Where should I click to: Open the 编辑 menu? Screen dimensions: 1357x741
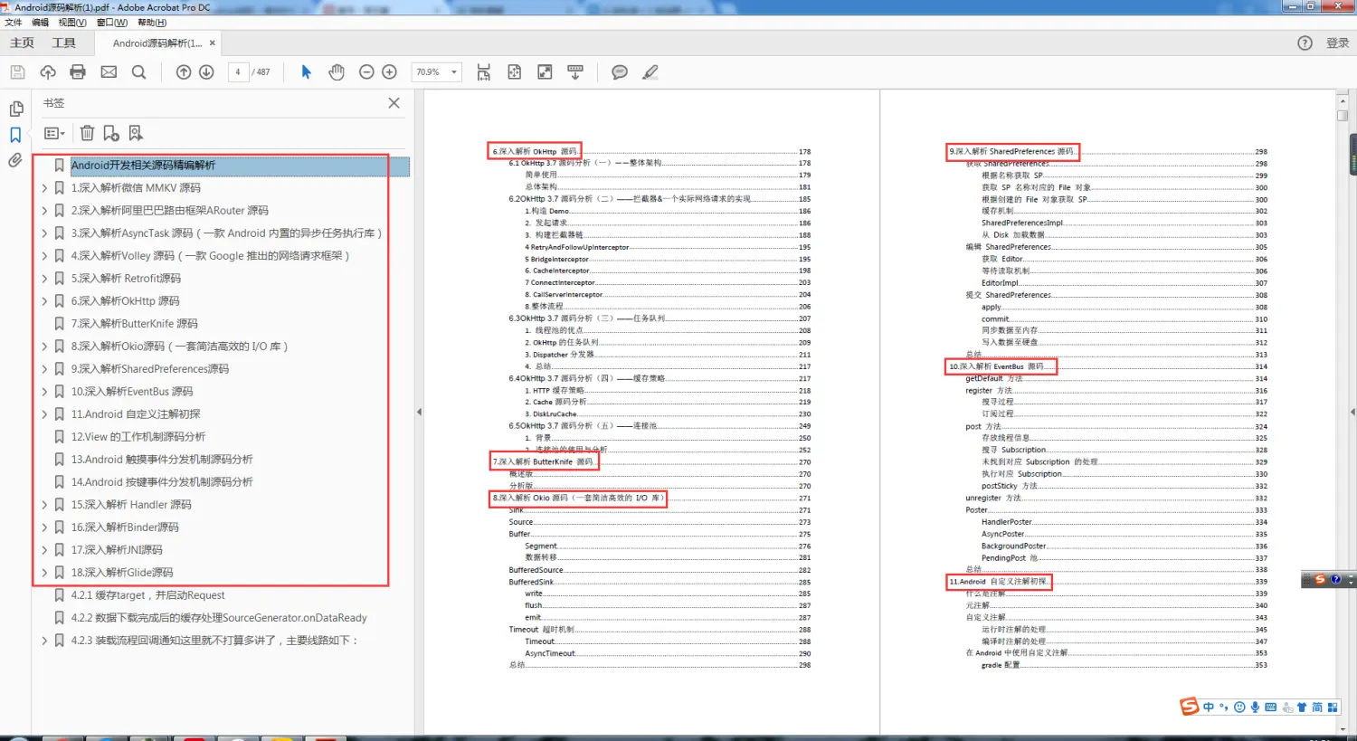click(x=40, y=23)
